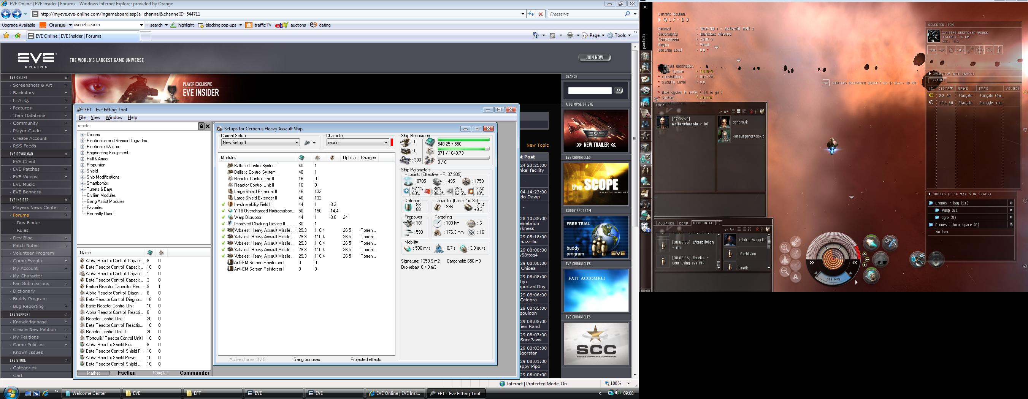Open the mail envelope icon in the Neocom sidebar
The image size is (1028, 399).
pyautogui.click(x=645, y=79)
